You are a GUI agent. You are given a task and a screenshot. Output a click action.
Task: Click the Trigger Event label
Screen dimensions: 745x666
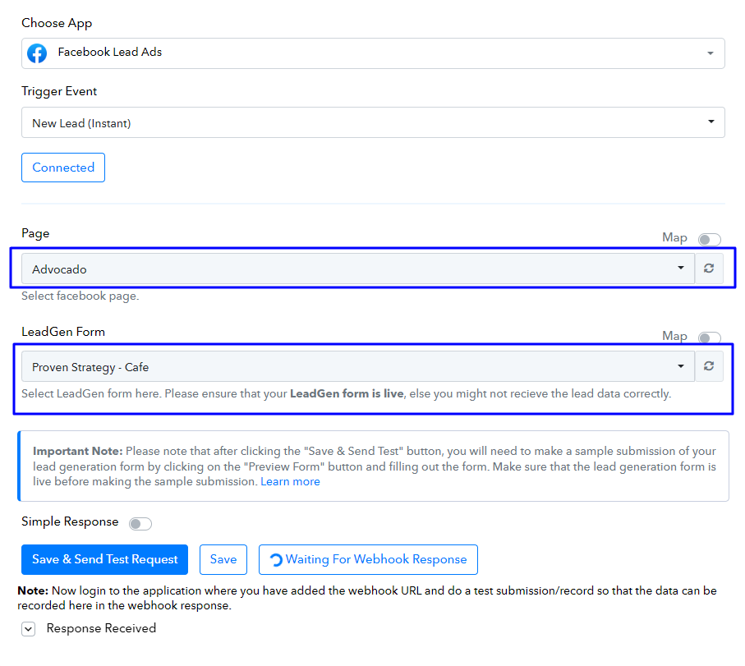point(59,91)
